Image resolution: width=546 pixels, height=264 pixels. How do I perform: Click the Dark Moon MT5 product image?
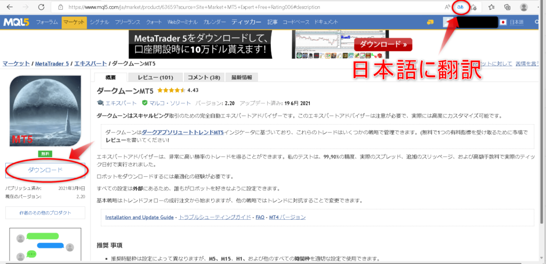45,111
